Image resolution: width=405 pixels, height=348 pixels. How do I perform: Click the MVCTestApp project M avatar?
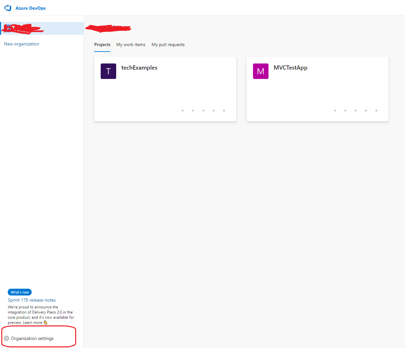pos(261,71)
